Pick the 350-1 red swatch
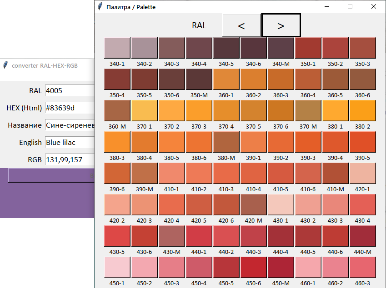This screenshot has width=386, height=288. point(308,48)
